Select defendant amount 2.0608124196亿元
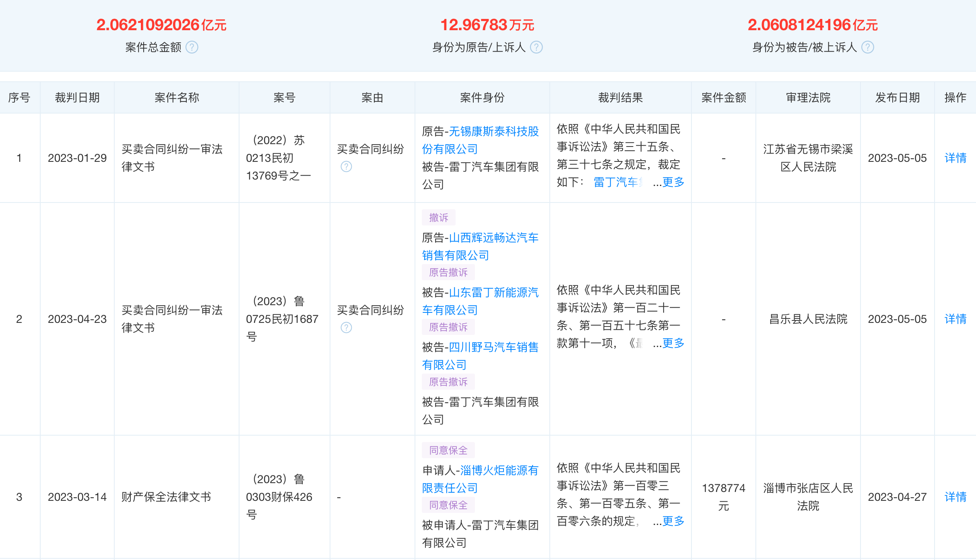This screenshot has width=976, height=560. [813, 25]
